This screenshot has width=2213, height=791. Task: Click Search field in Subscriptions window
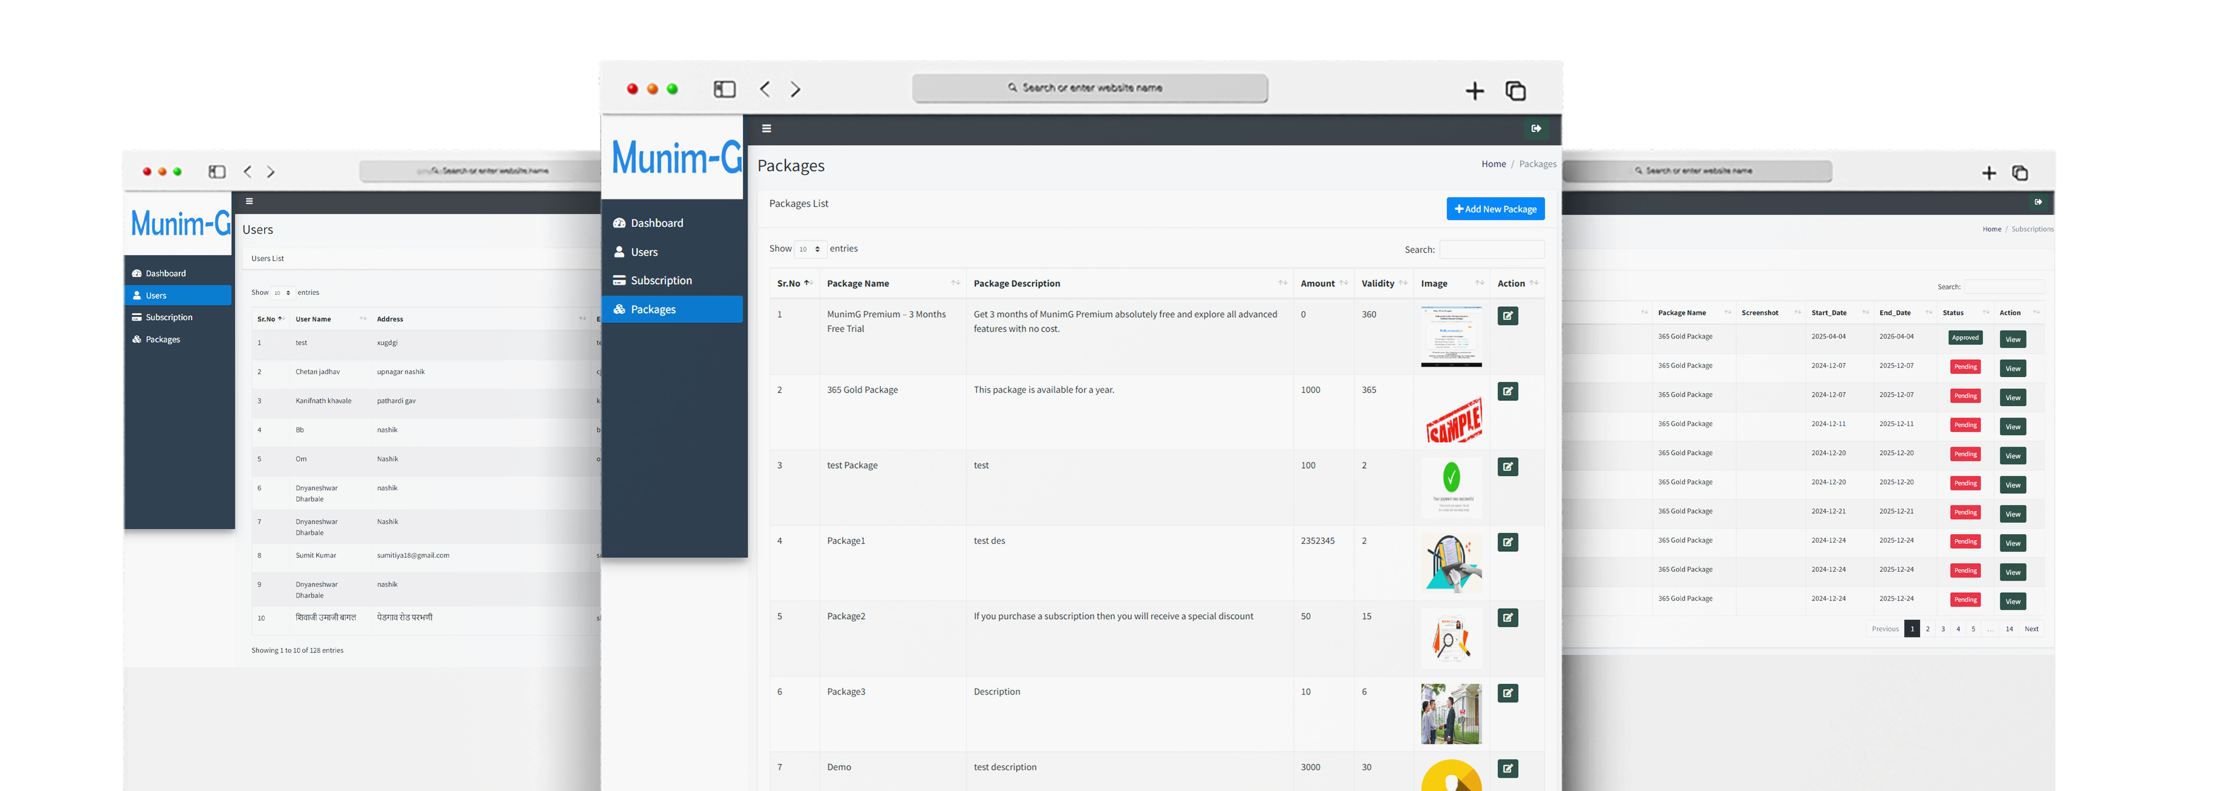pyautogui.click(x=2004, y=287)
